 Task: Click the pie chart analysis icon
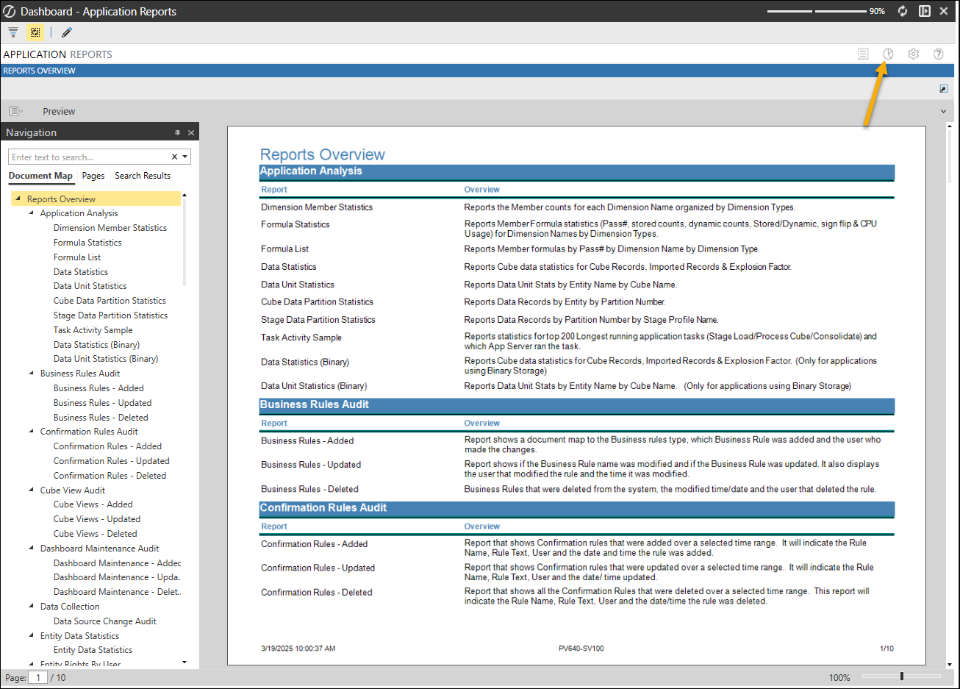pos(888,54)
